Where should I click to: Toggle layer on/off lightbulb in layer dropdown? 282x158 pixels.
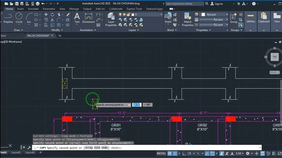120,14
